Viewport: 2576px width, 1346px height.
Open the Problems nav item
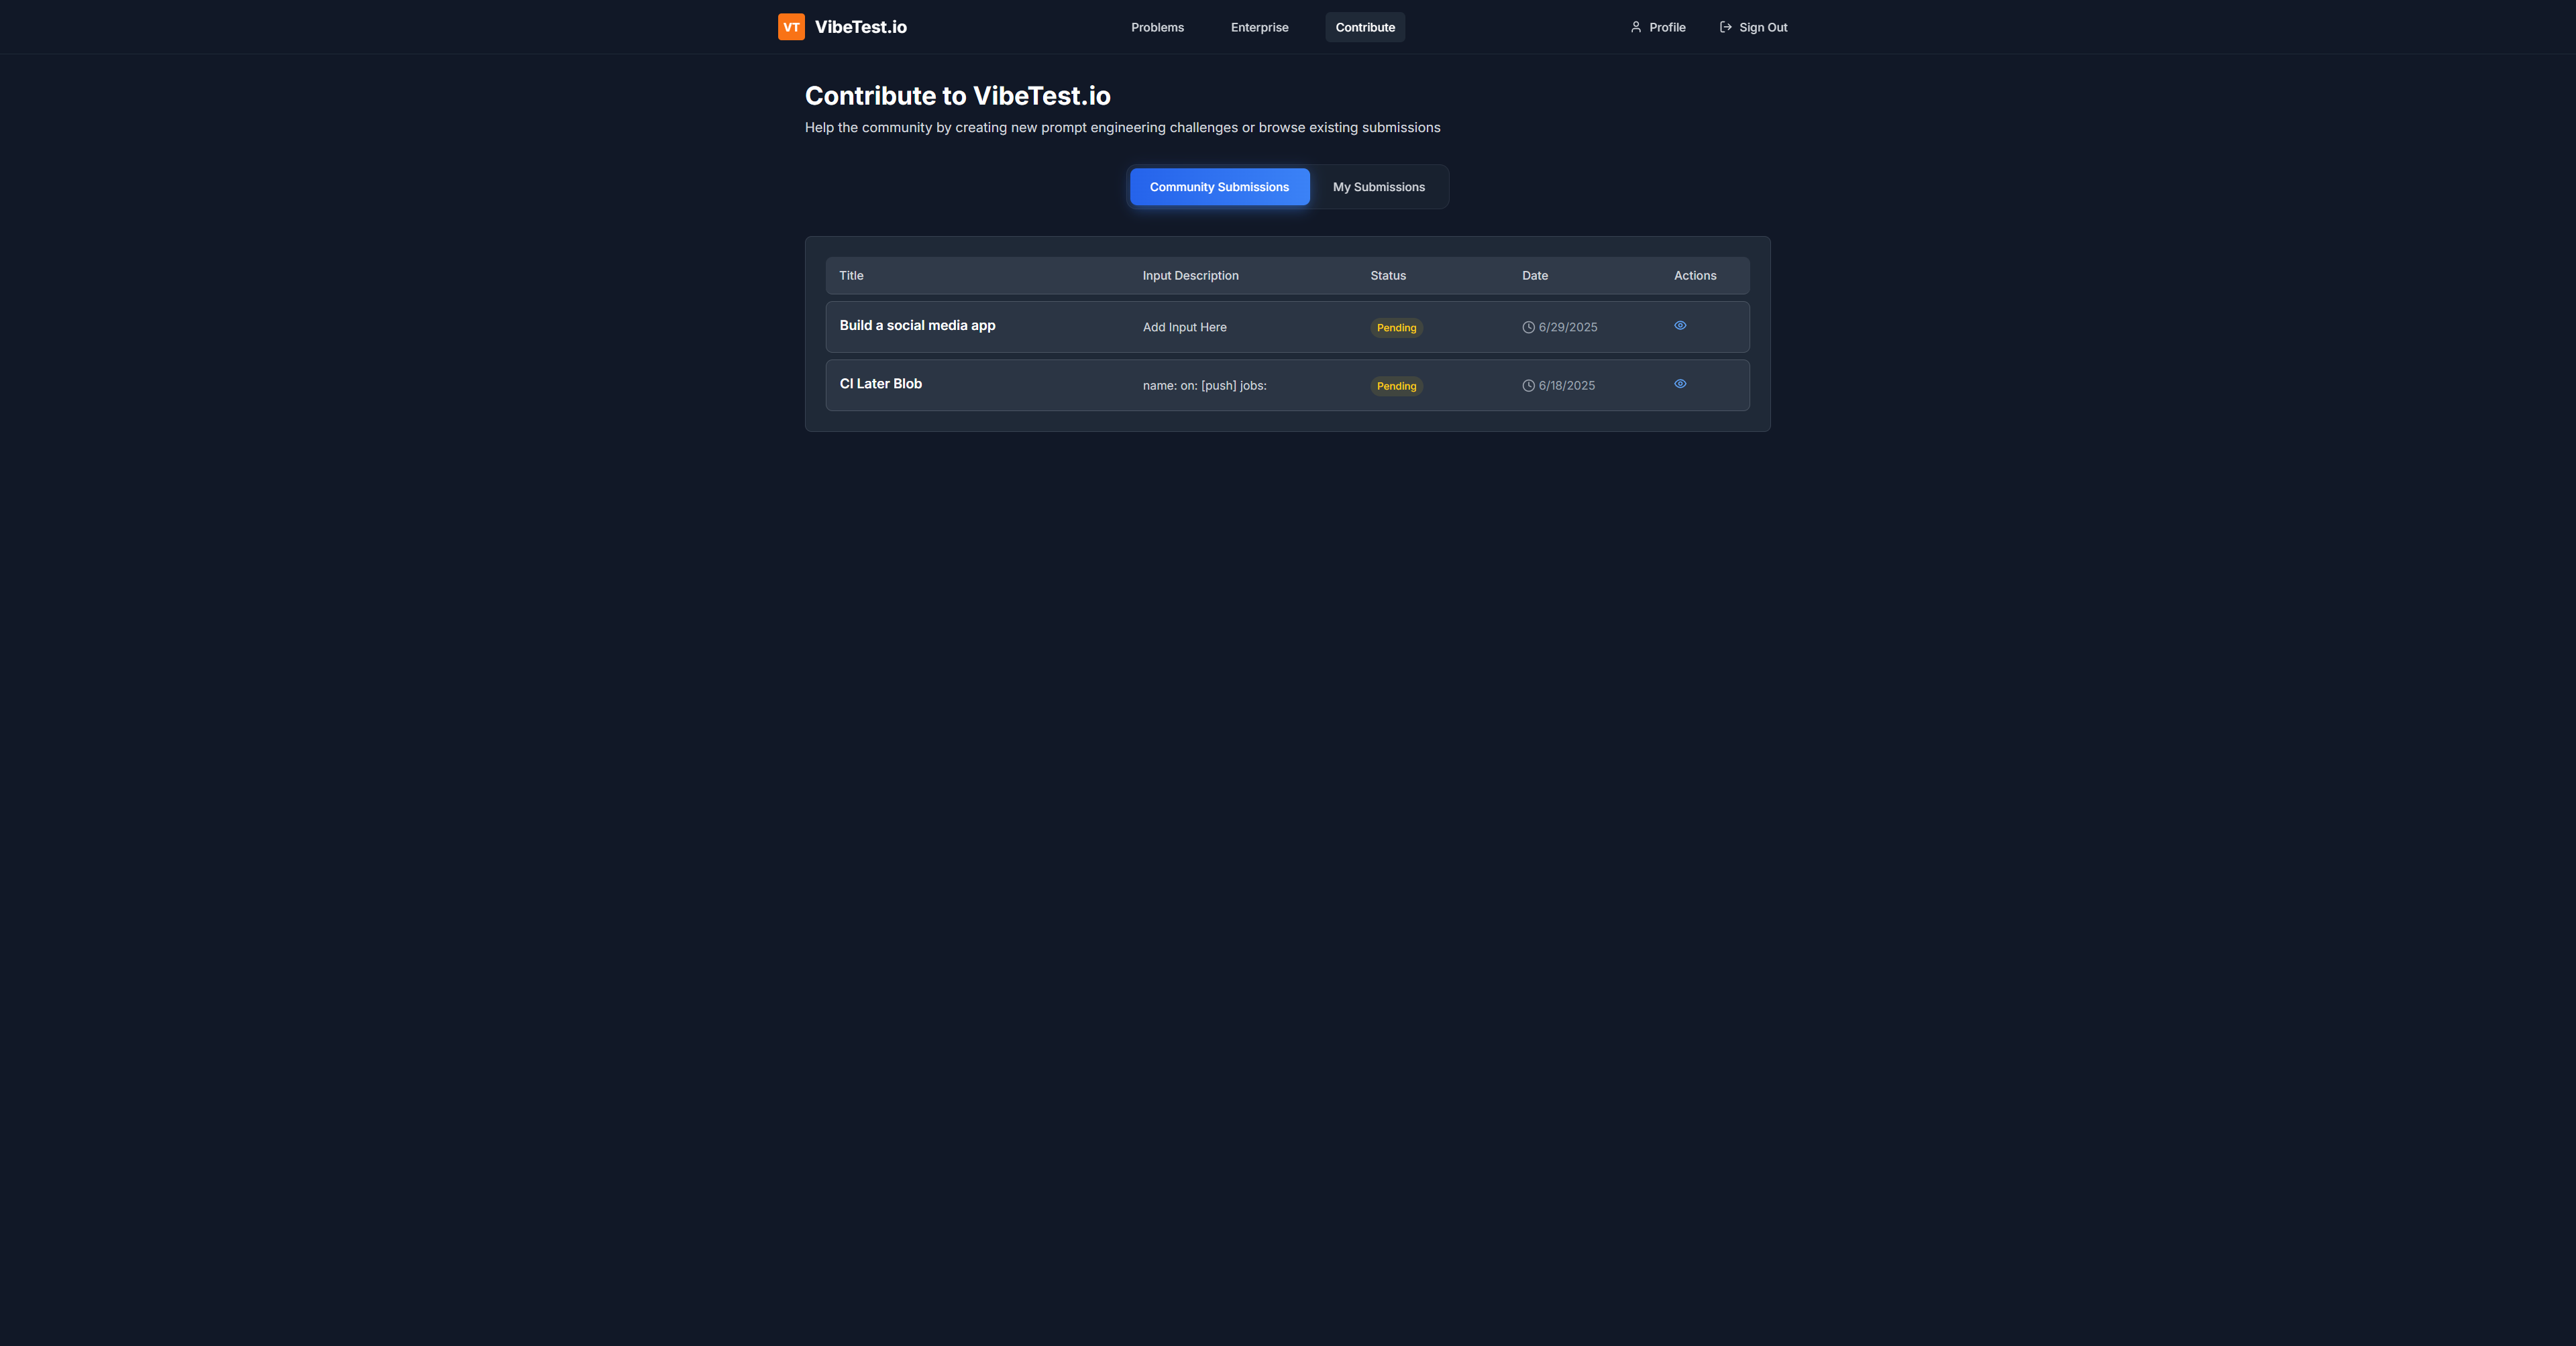click(x=1157, y=27)
